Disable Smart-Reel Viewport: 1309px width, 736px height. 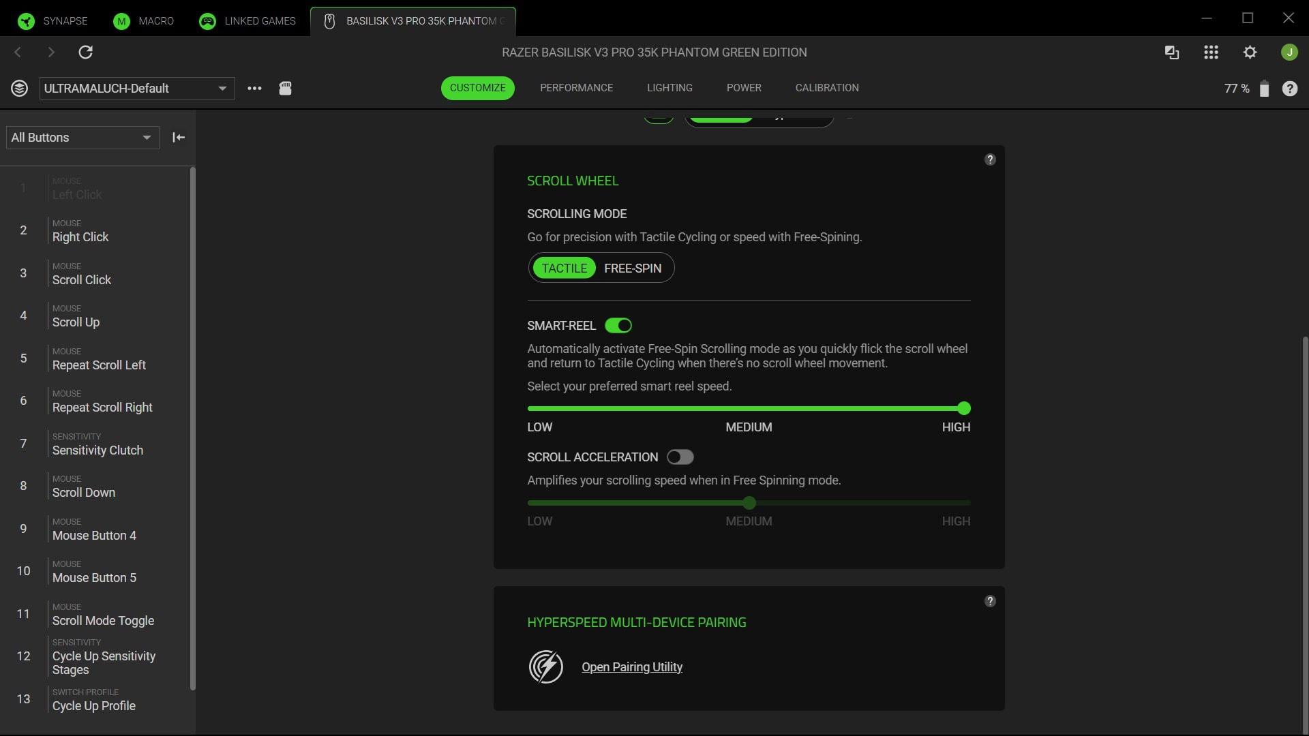click(x=618, y=325)
